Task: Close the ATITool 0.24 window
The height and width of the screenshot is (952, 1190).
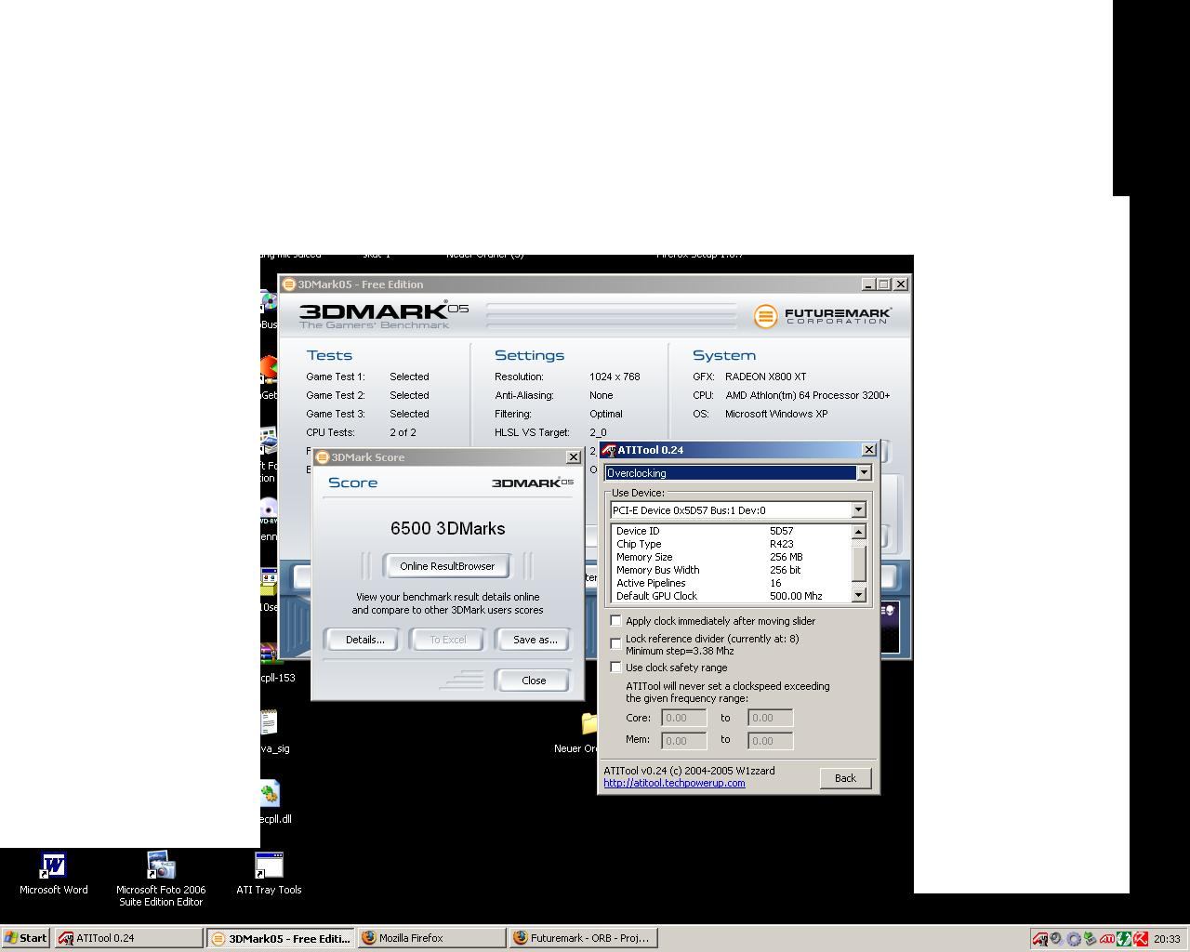Action: pos(869,450)
